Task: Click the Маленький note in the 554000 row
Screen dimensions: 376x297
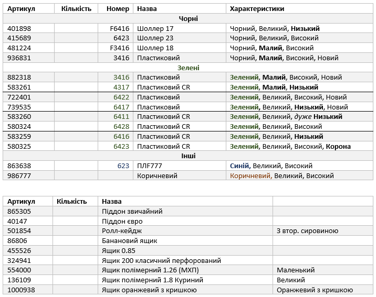Action: (296, 270)
